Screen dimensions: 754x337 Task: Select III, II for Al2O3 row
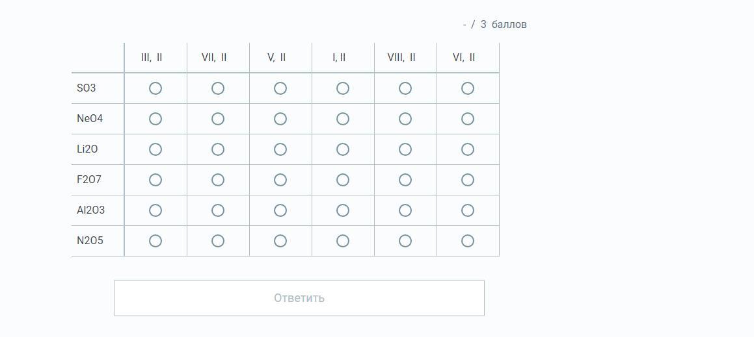[x=155, y=210]
